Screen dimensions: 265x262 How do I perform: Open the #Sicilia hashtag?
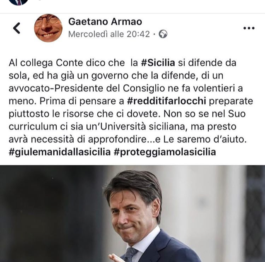coord(158,63)
